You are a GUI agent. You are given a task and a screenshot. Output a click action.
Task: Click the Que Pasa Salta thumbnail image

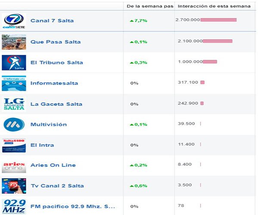pyautogui.click(x=14, y=42)
